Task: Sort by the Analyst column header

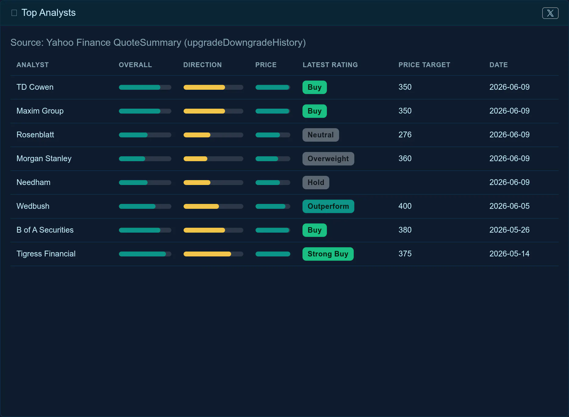Action: [x=33, y=65]
